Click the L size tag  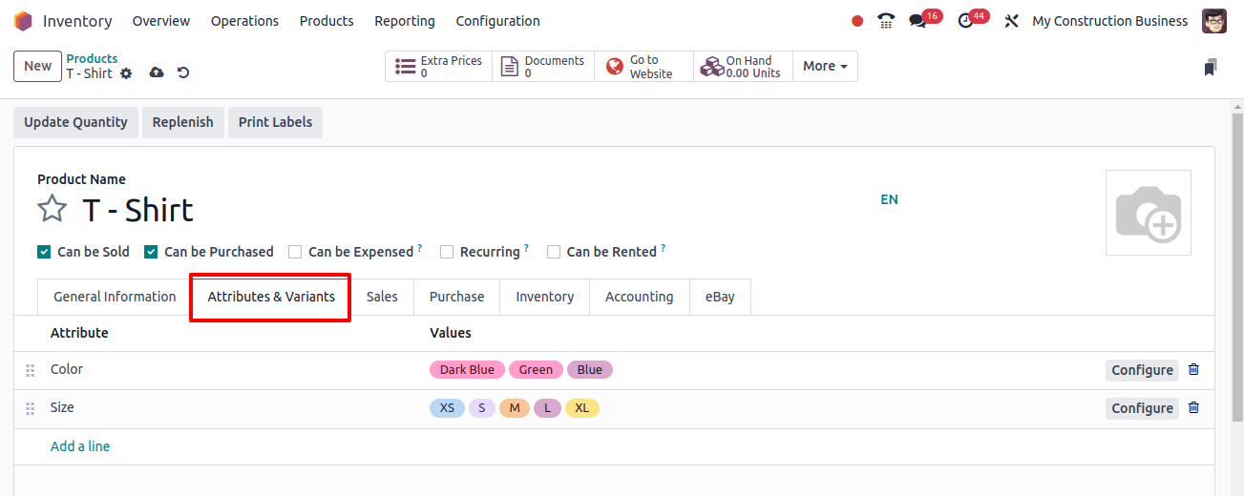[547, 408]
